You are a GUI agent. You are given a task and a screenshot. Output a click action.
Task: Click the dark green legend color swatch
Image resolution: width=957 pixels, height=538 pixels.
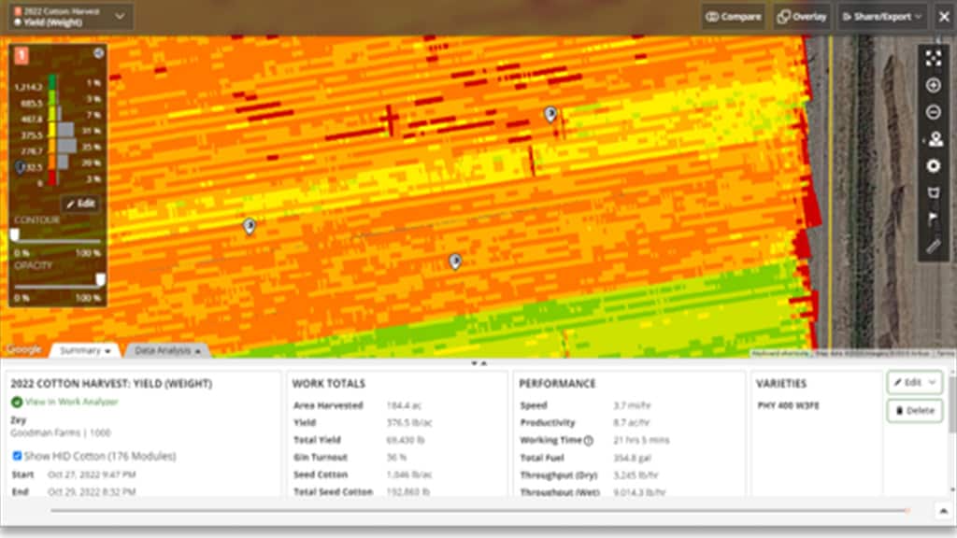click(x=52, y=82)
